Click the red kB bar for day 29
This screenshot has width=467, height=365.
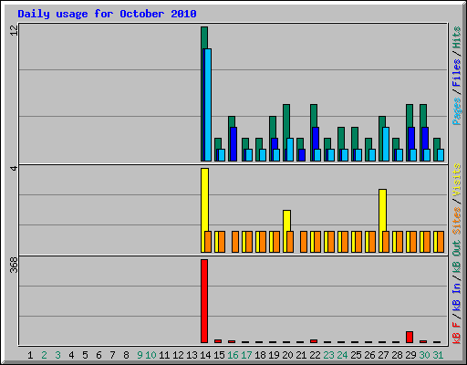(410, 337)
